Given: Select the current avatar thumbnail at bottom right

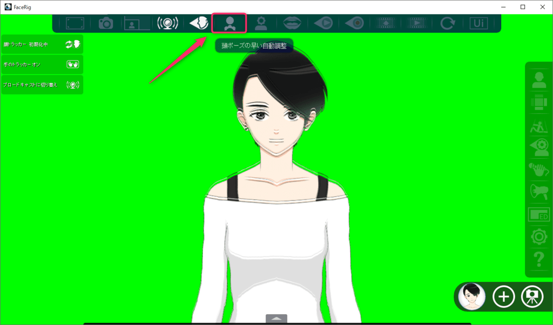Looking at the screenshot, I should [472, 296].
